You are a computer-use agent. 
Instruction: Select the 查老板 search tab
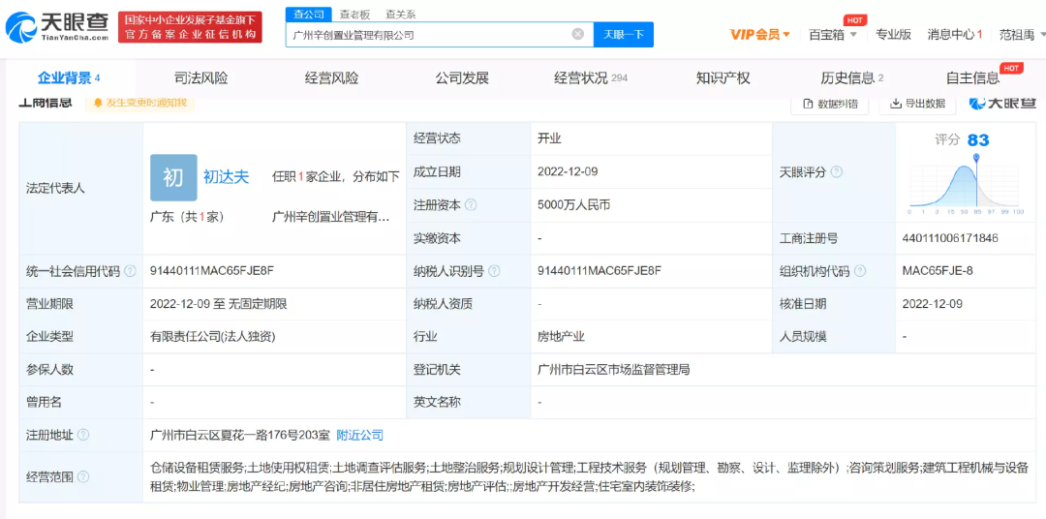[x=354, y=14]
